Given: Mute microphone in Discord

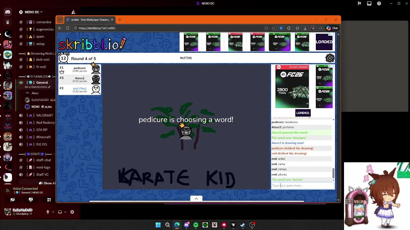Looking at the screenshot, I should click(x=48, y=212).
